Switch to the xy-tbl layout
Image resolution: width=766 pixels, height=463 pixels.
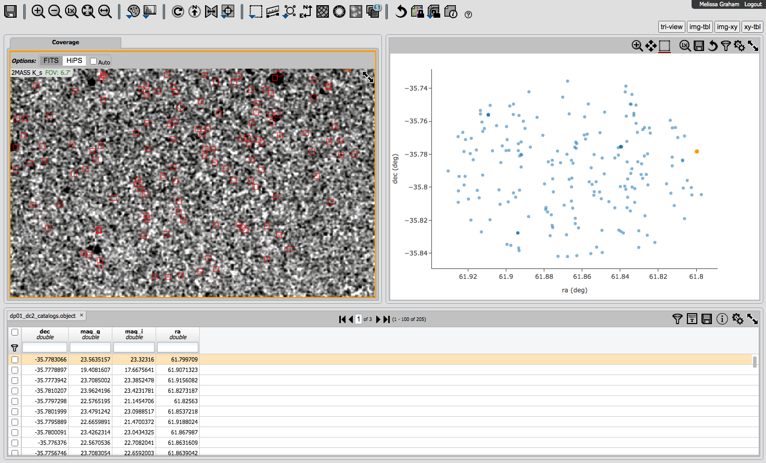752,27
